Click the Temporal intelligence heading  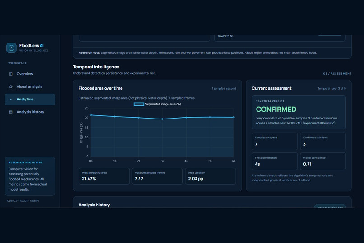click(x=96, y=67)
